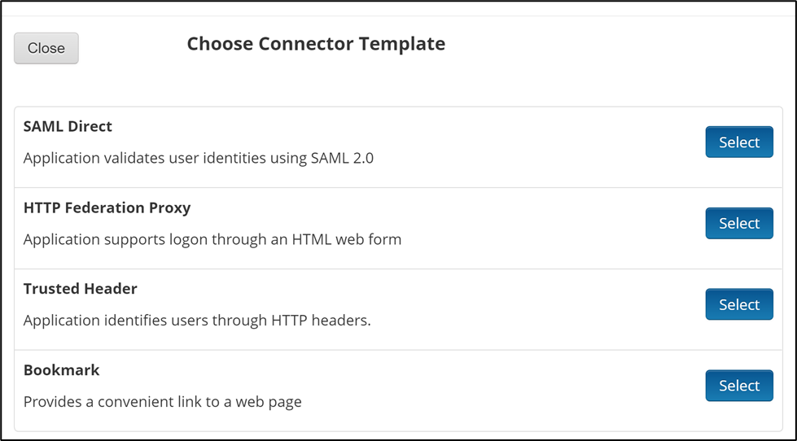
Task: Click the HTTP headers identification description
Action: click(197, 321)
